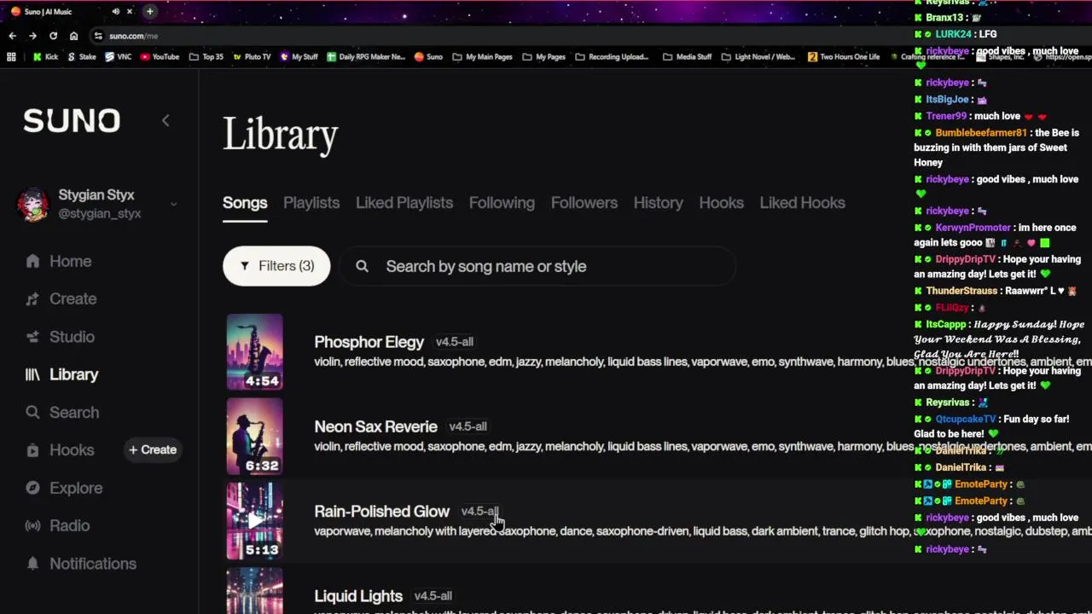The width and height of the screenshot is (1092, 614).
Task: Open the Pluto TV bookmark
Action: [252, 57]
